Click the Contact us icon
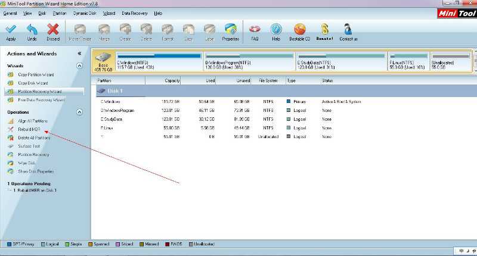 click(x=348, y=29)
